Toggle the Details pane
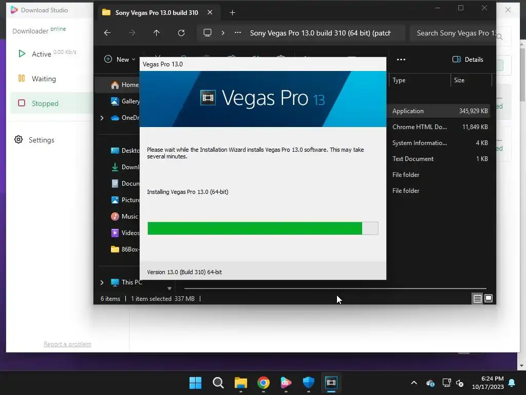Image resolution: width=526 pixels, height=395 pixels. tap(467, 60)
